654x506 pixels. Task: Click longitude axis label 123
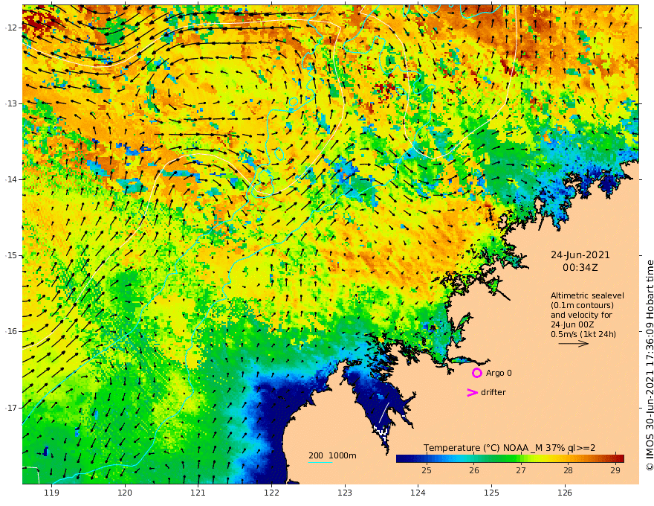345,493
